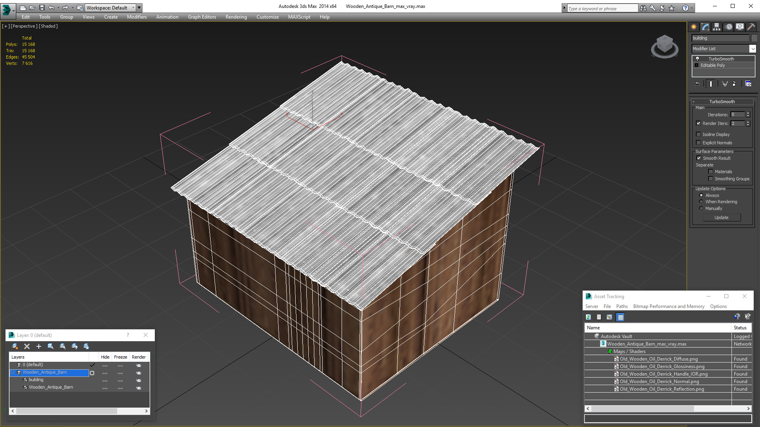Open the Hierarchy command panel tab
760x427 pixels.
[717, 27]
